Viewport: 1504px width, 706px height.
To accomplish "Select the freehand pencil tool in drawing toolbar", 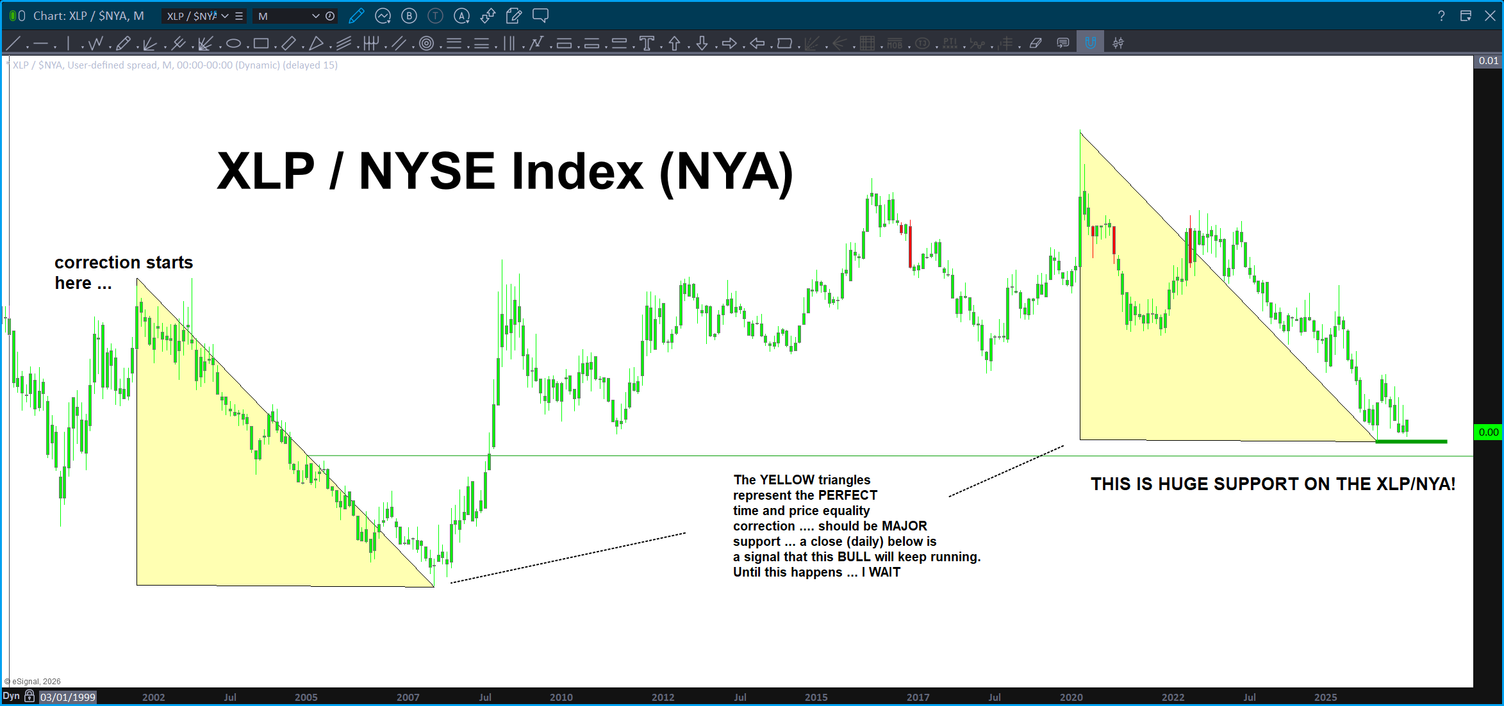I will point(123,44).
